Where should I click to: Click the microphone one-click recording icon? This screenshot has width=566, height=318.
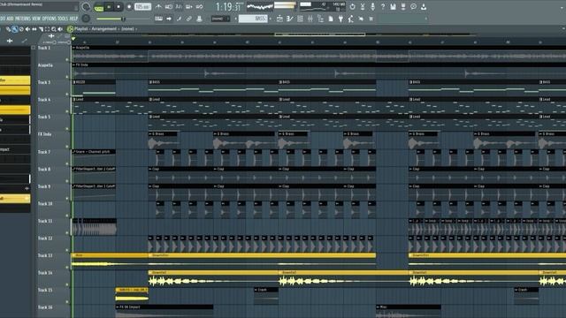(x=372, y=7)
